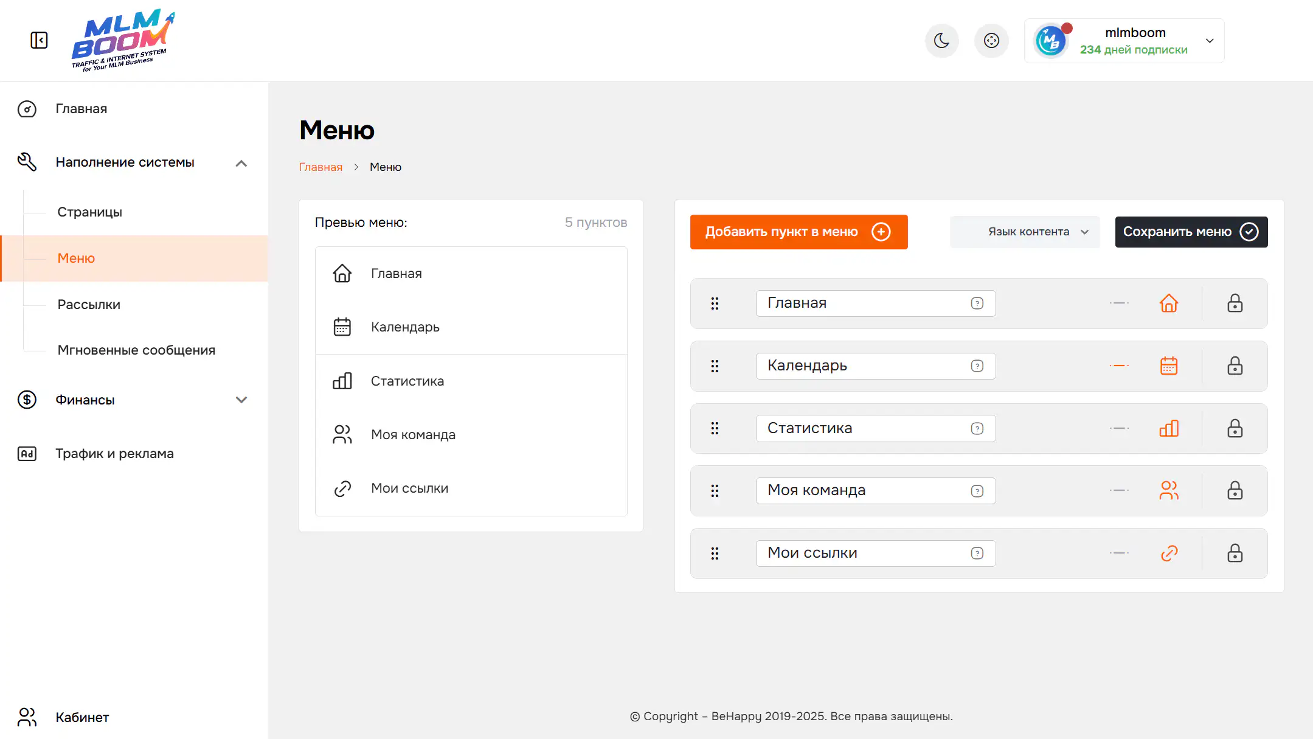Click the orange people icon for Моя команда
The height and width of the screenshot is (739, 1313).
(1168, 490)
